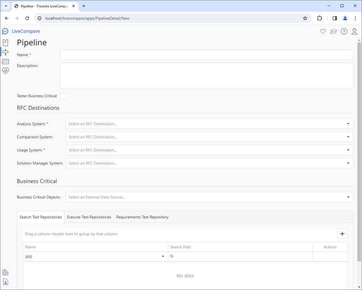Open favorites via the heart icon
This screenshot has width=362, height=290.
[x=323, y=31]
